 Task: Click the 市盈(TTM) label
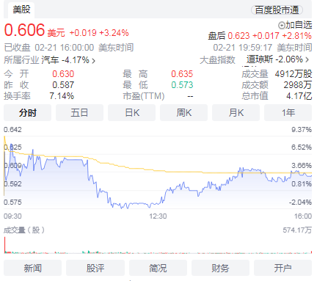[x=144, y=96]
